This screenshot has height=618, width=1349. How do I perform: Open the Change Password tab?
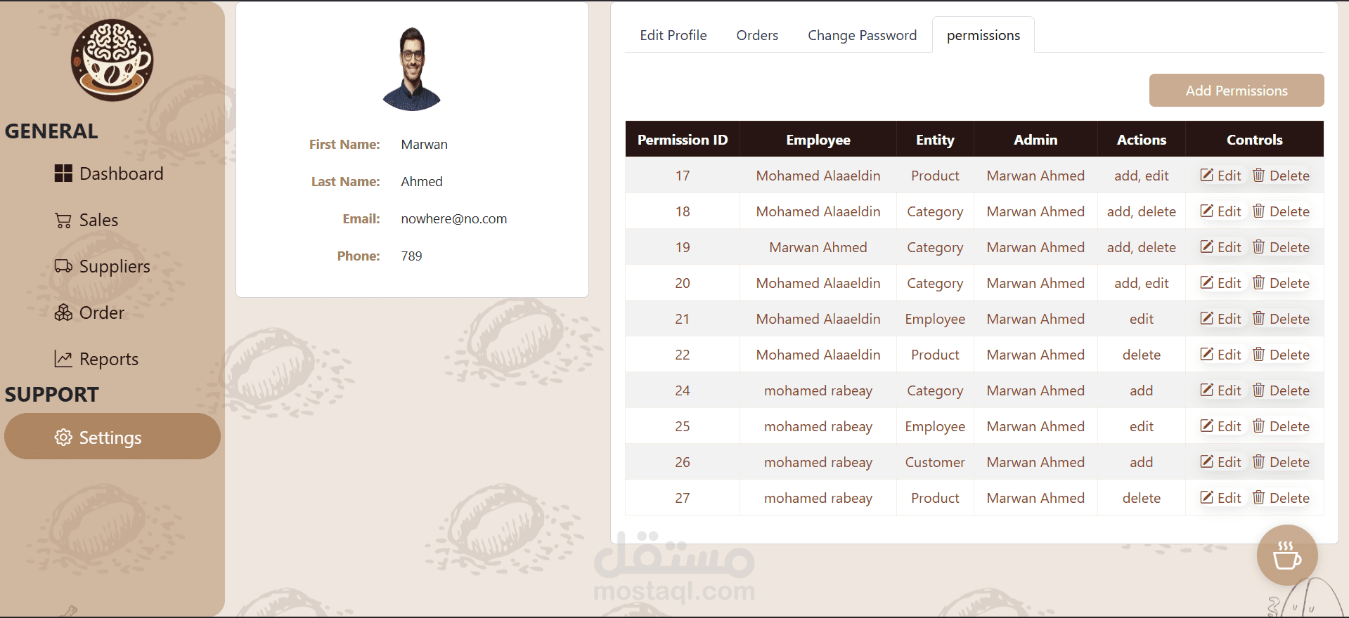tap(862, 35)
